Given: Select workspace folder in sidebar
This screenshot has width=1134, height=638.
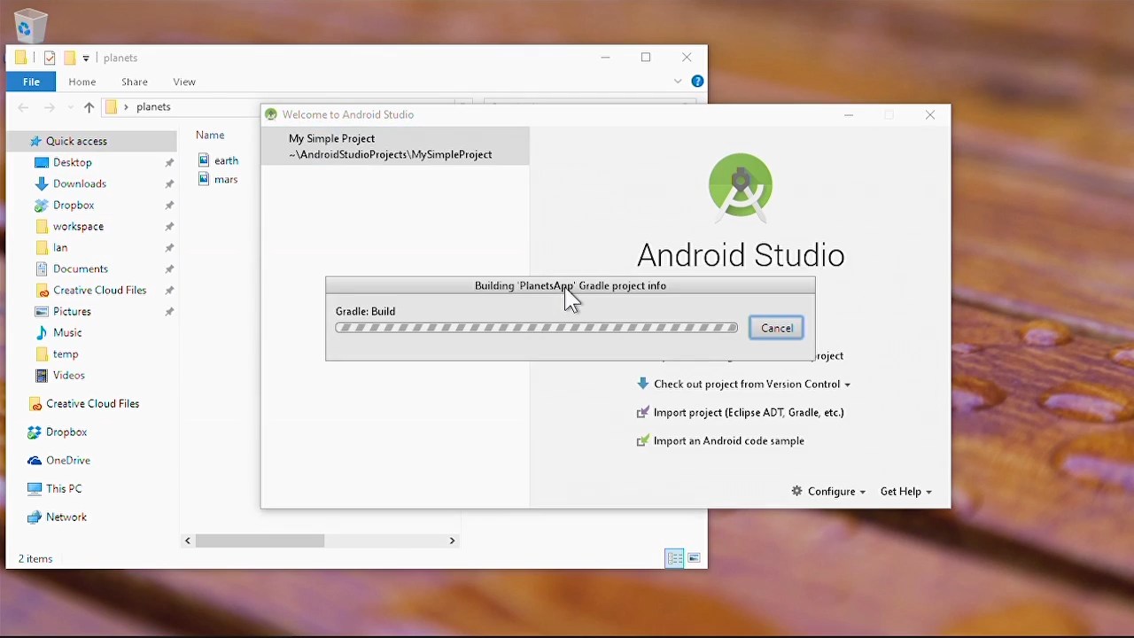Looking at the screenshot, I should (78, 226).
